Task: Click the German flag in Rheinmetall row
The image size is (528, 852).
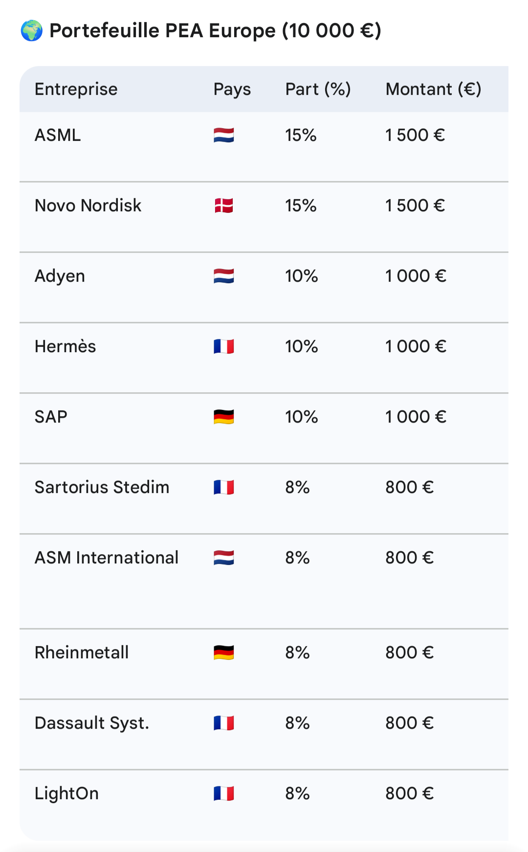Action: pos(224,652)
